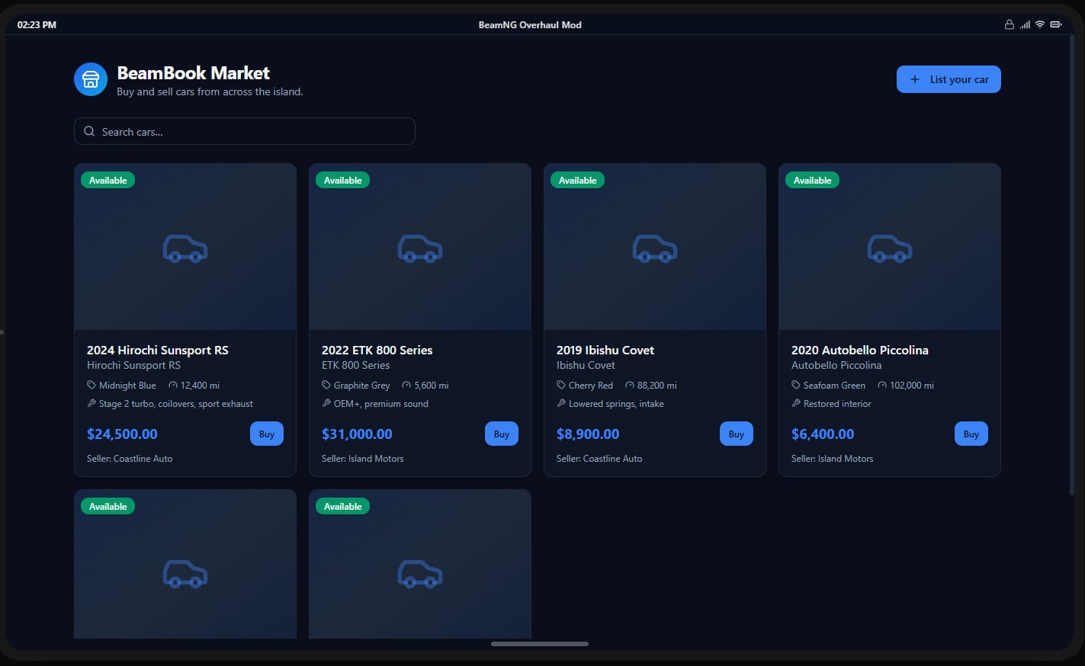Click the odometer icon beside 12,400 mi
The image size is (1085, 666).
pos(173,385)
